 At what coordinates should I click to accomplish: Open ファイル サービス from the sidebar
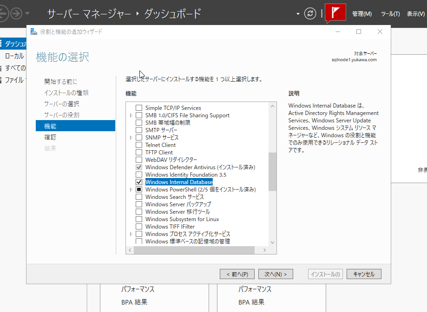click(13, 80)
